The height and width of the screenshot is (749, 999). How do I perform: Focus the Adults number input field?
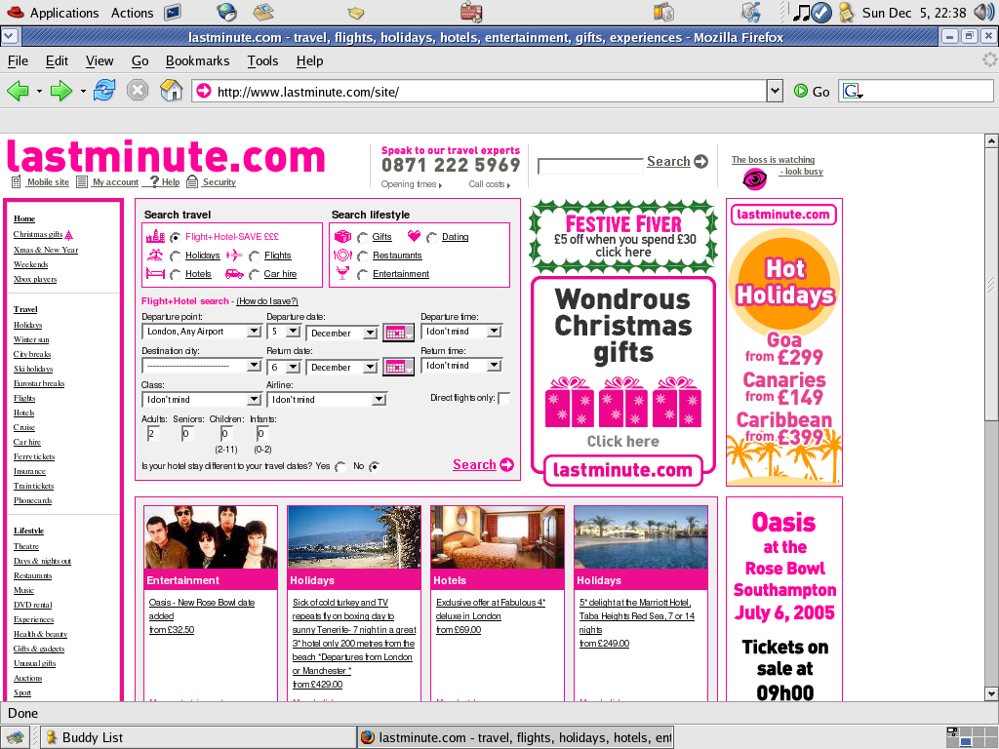pos(153,434)
